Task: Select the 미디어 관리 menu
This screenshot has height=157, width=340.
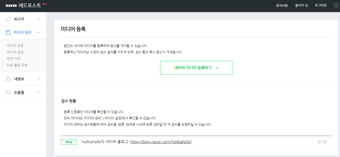Action: [23, 32]
